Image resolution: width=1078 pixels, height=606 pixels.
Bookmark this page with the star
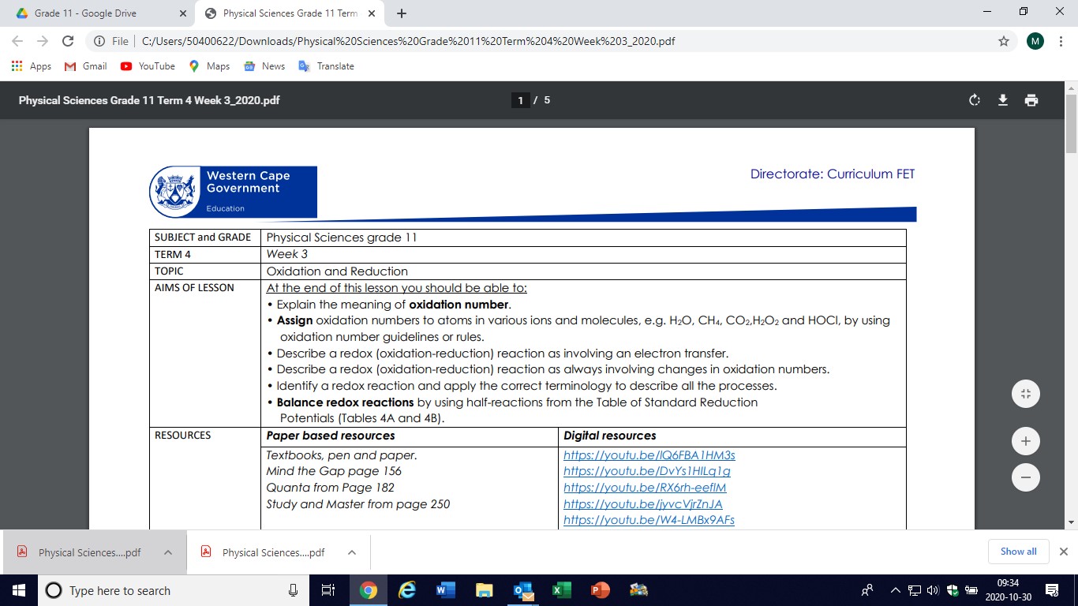point(1004,41)
